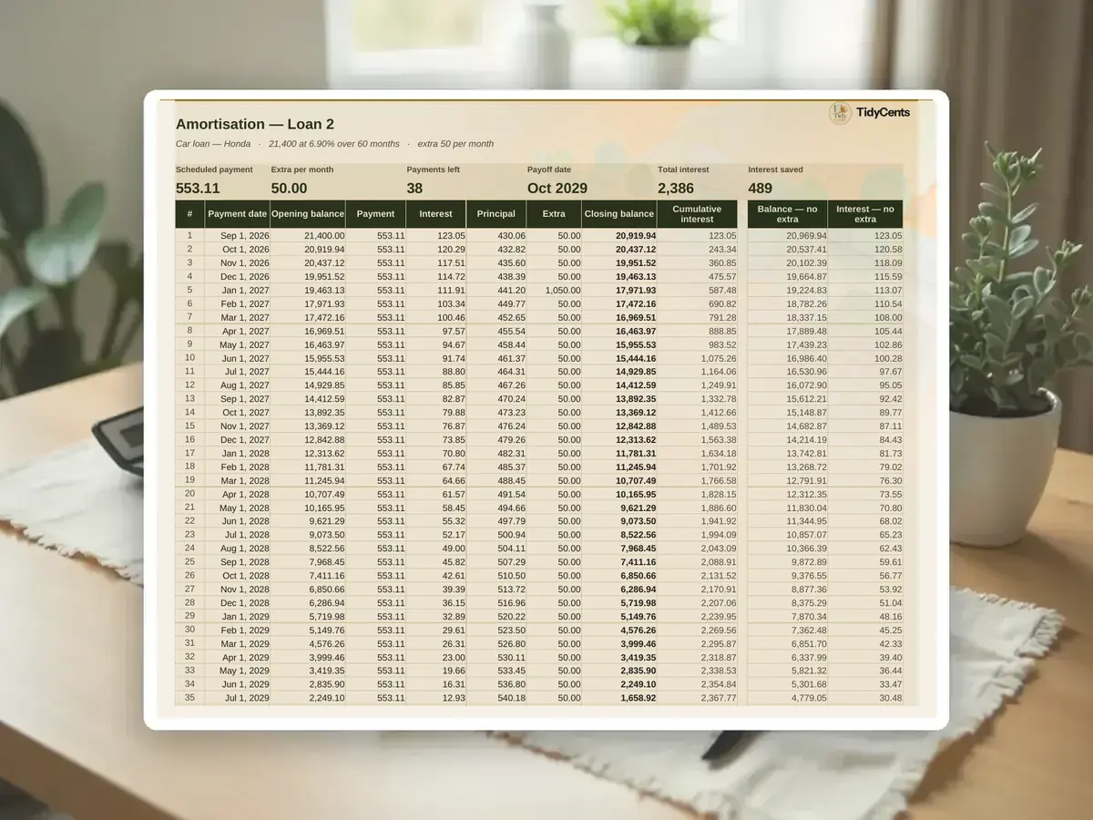Click the no-extra balance cell 8,877.36

pos(788,589)
